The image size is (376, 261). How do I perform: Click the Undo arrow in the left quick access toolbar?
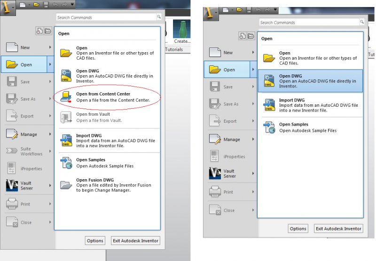point(55,5)
